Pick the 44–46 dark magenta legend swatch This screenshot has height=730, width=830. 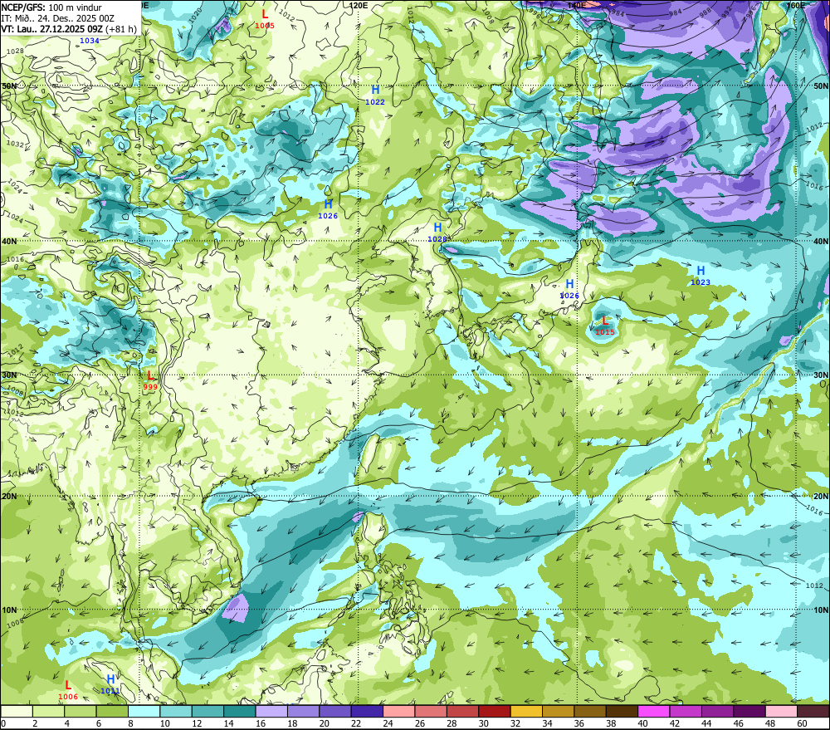[717, 711]
